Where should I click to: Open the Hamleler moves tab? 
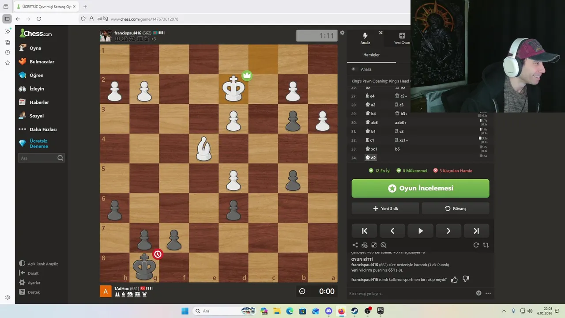pyautogui.click(x=371, y=55)
